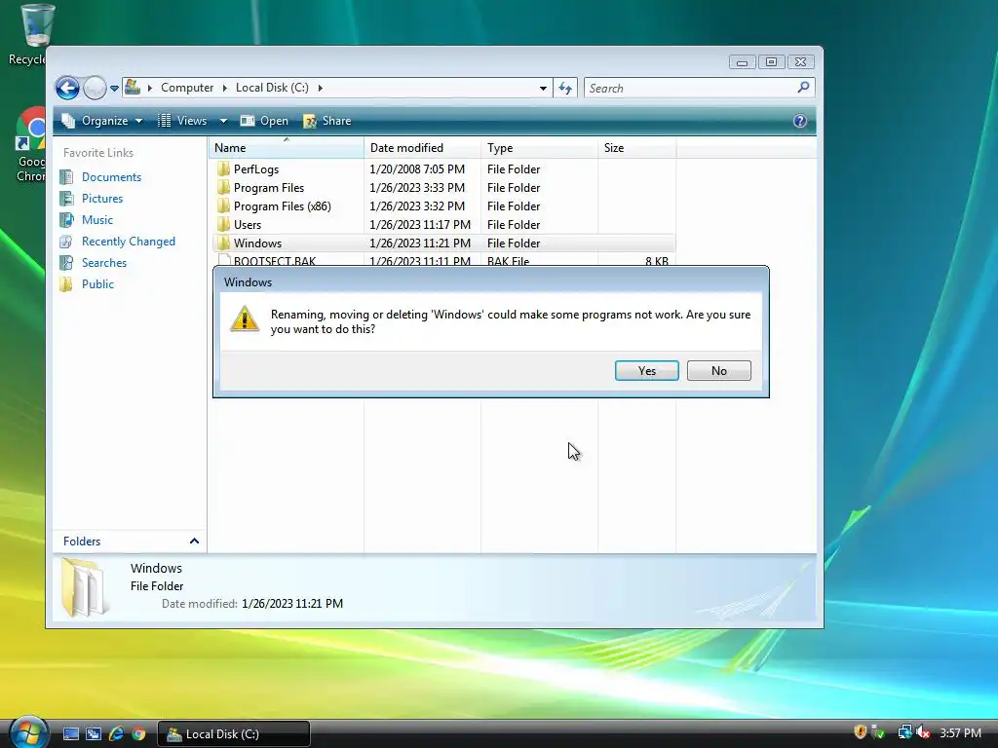998x748 pixels.
Task: Click the PerfLogs folder icon
Action: [223, 169]
